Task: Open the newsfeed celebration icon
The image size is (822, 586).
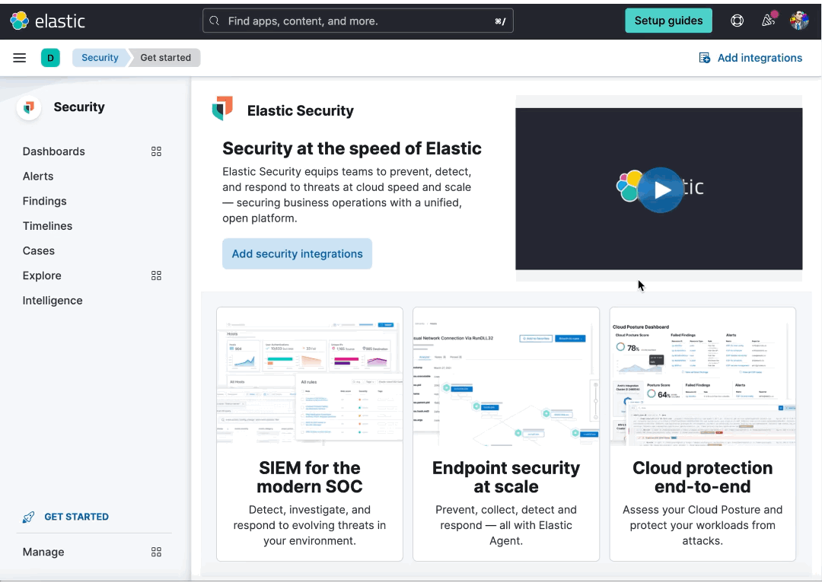Action: 768,21
